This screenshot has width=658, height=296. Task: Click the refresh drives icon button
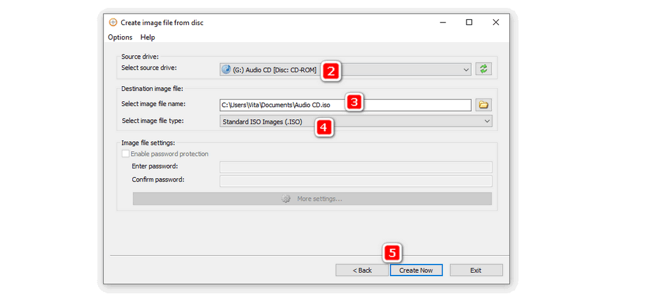click(x=484, y=69)
